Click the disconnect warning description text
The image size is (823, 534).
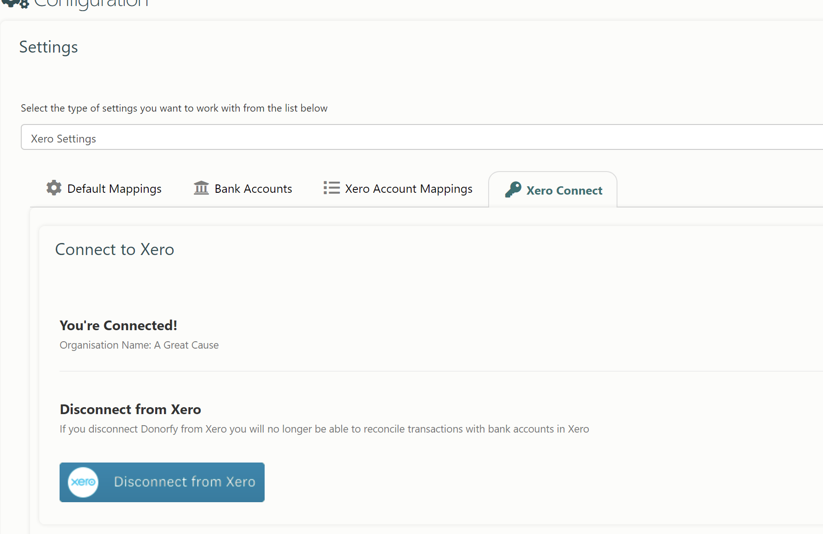pyautogui.click(x=324, y=429)
